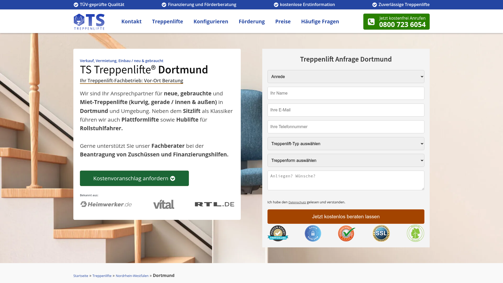Open the Datenschutz link
The image size is (503, 283).
[297, 202]
